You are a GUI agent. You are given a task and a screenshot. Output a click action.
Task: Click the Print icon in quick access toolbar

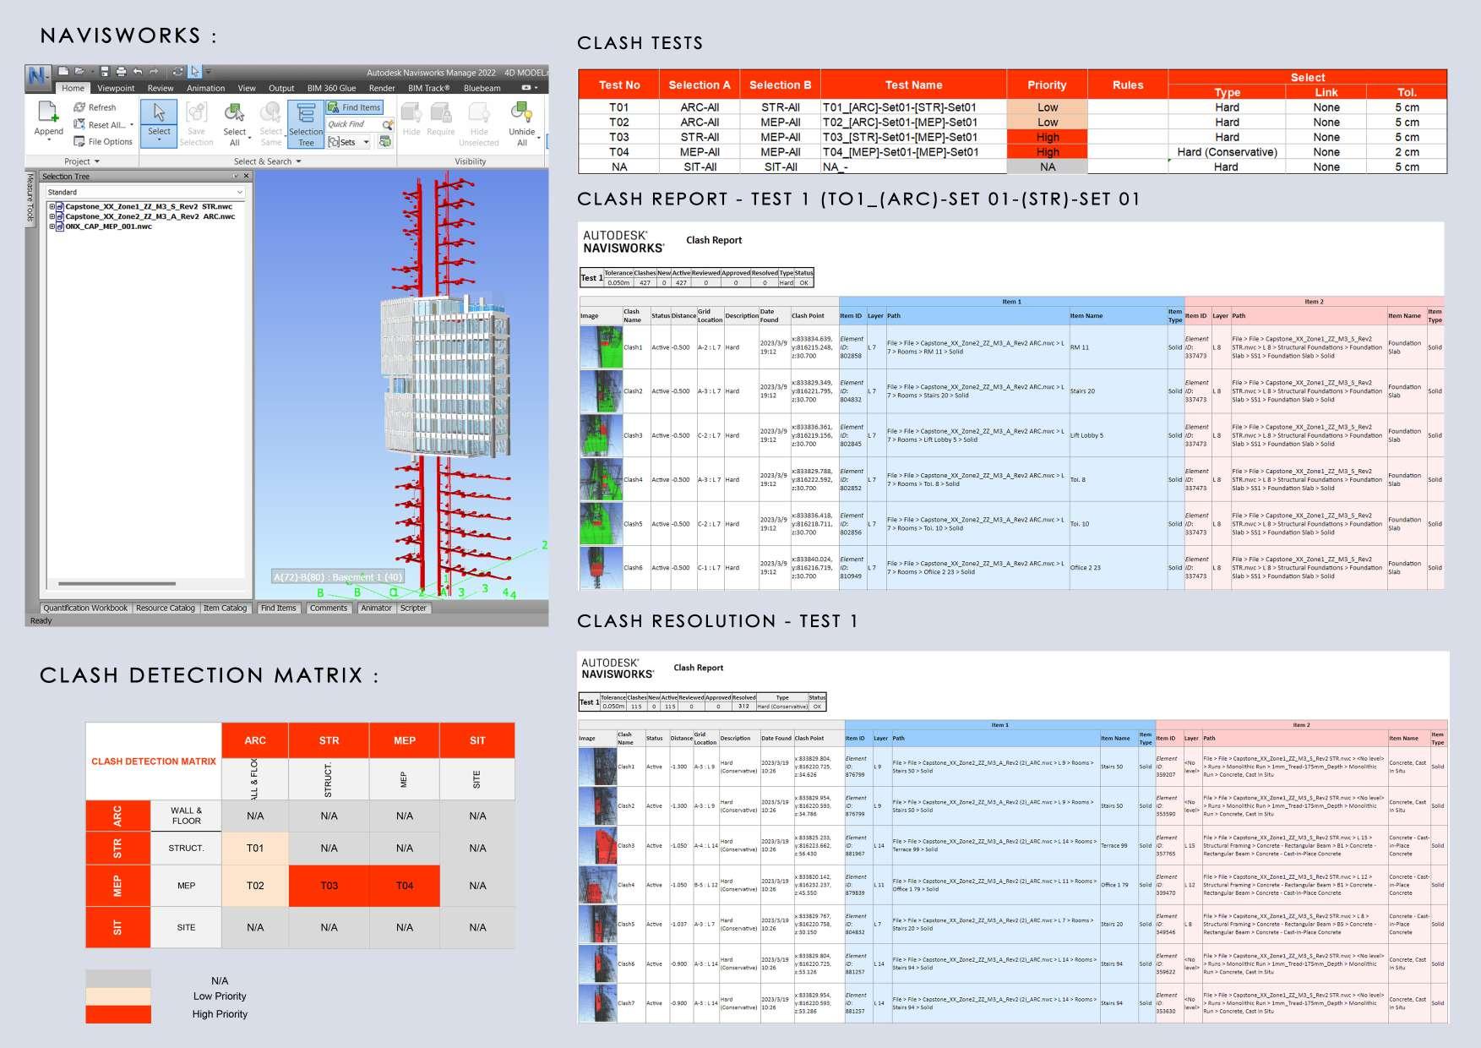(121, 72)
